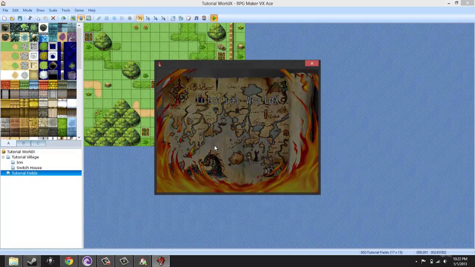Pick the first tile in top-left of tileset palette
Viewport: 475px width, 267px height.
[x=5, y=28]
